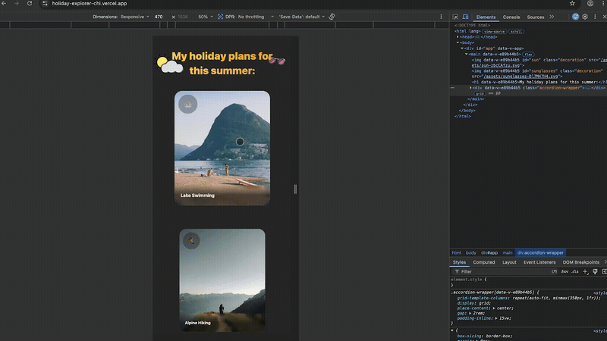This screenshot has height=341, width=607.
Task: Click the Alpine Hiking card image
Action: (x=222, y=280)
